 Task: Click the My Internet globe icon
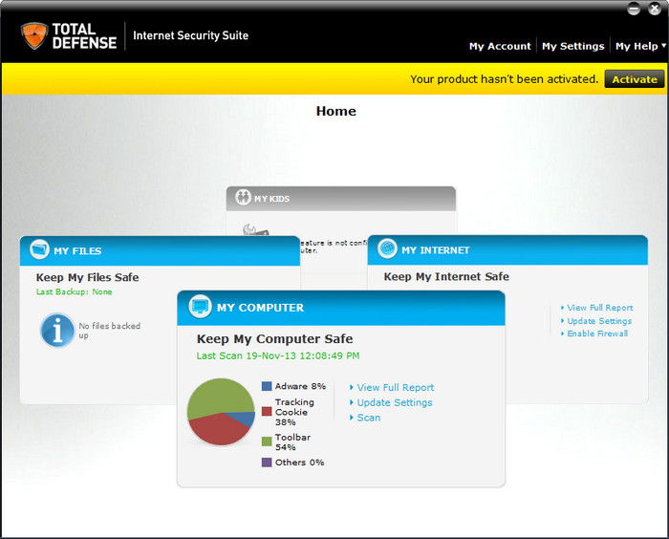[387, 248]
